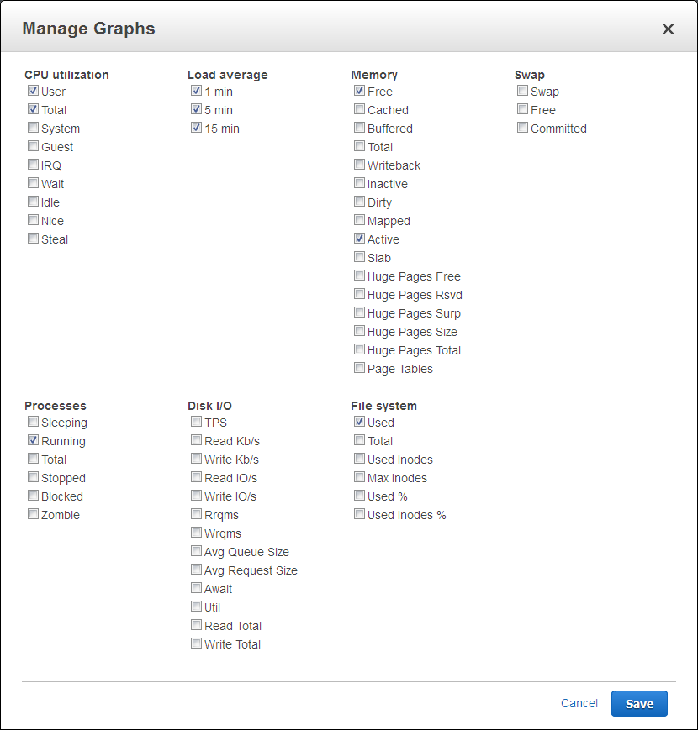Image resolution: width=698 pixels, height=730 pixels.
Task: Enable the Memory Cached checkbox
Action: 359,109
